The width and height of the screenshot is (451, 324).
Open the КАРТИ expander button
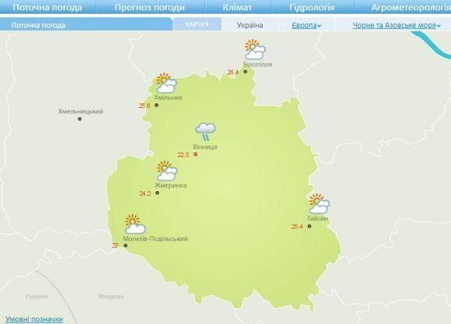point(198,24)
